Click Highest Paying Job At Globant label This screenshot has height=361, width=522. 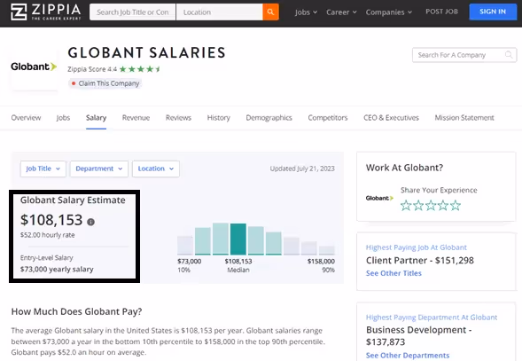pos(417,247)
